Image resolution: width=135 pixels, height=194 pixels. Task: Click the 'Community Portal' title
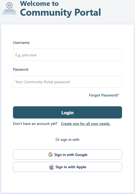tap(60, 12)
